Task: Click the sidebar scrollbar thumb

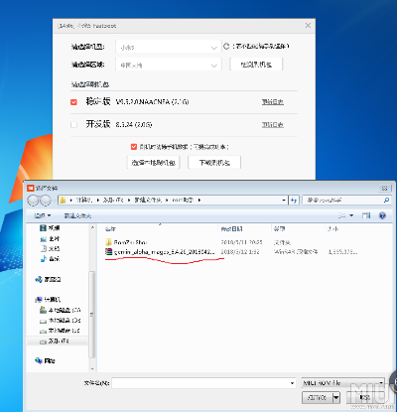Action: (92, 315)
